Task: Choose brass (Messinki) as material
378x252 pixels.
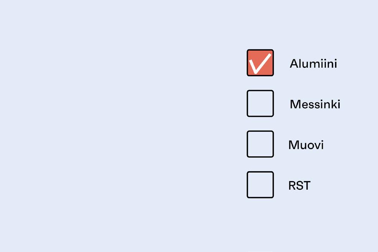Action: [260, 103]
